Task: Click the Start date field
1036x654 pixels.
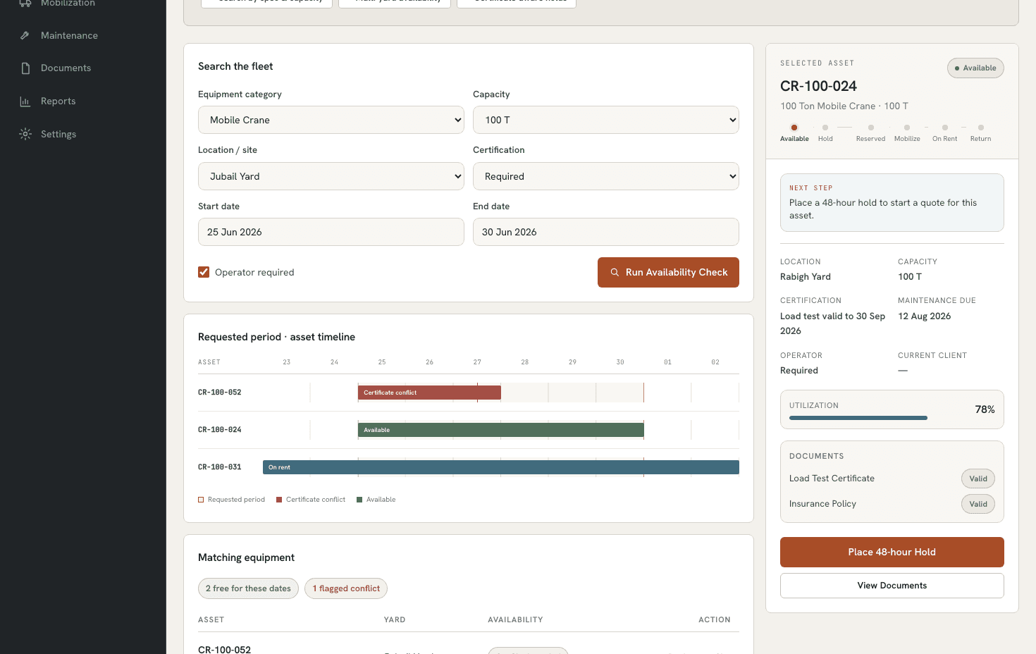Action: click(x=331, y=232)
